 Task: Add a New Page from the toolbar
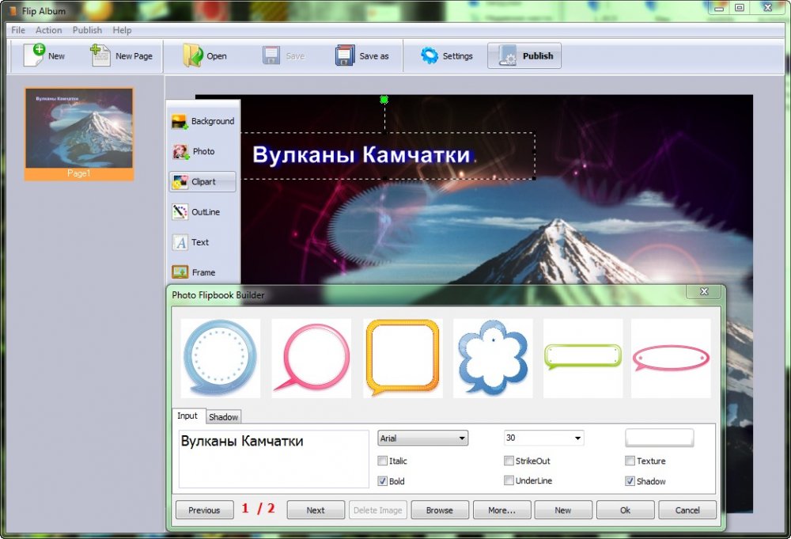click(x=100, y=55)
